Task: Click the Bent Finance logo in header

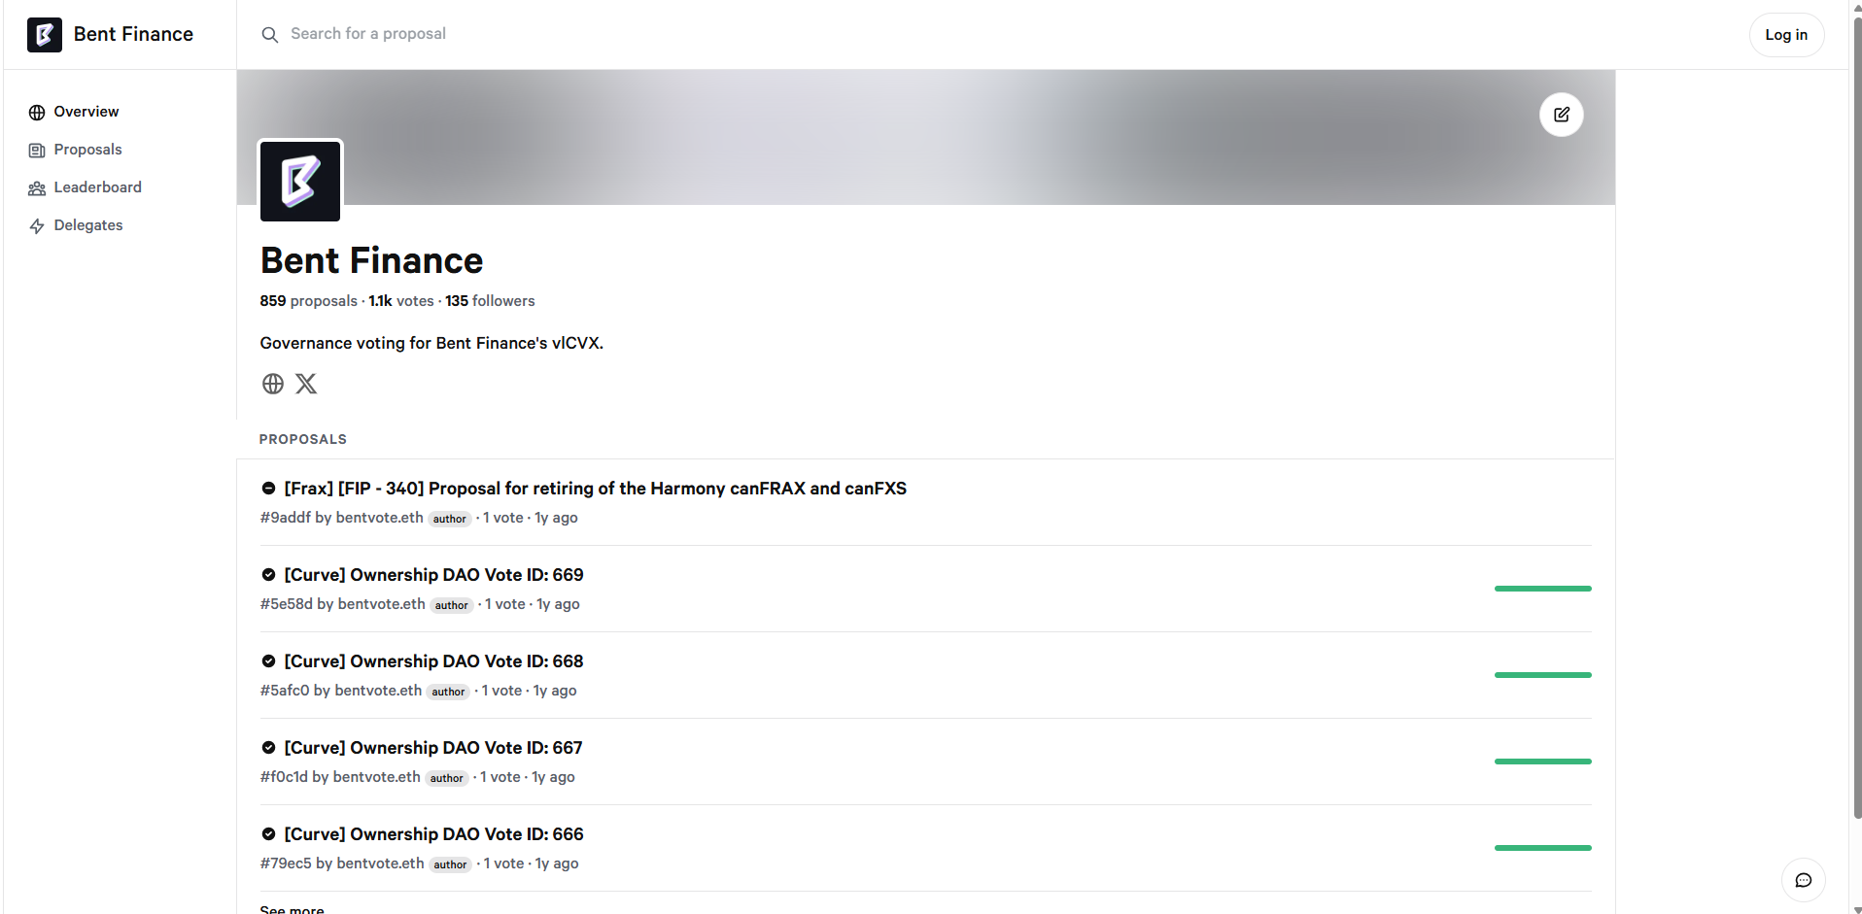Action: (x=45, y=35)
